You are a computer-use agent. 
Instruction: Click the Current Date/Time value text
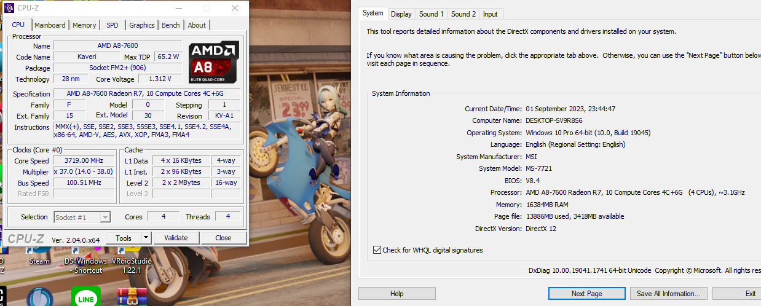click(x=570, y=109)
